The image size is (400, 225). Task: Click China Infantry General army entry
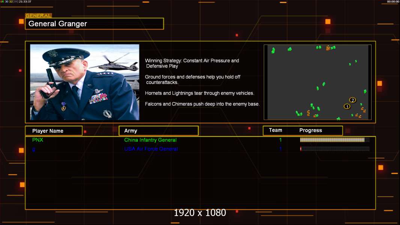click(150, 140)
